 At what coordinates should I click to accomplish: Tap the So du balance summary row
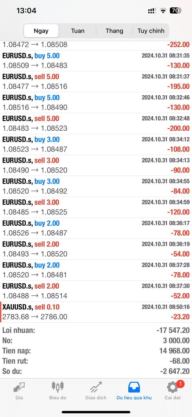point(96,371)
